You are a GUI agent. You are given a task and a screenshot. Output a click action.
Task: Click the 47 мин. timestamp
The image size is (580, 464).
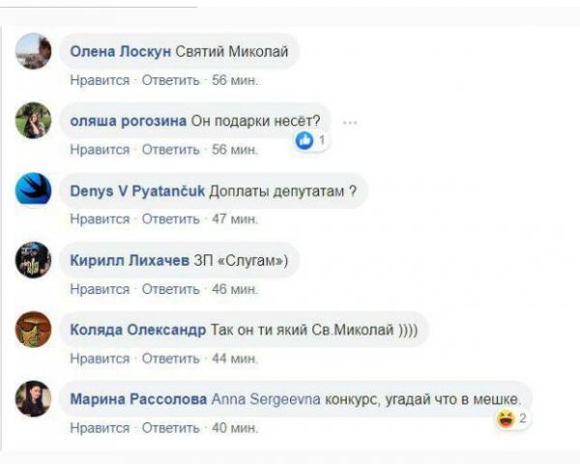[x=235, y=219]
